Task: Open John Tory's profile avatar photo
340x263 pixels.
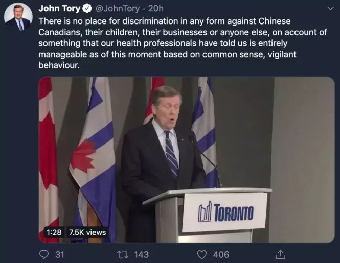Action: tap(18, 17)
